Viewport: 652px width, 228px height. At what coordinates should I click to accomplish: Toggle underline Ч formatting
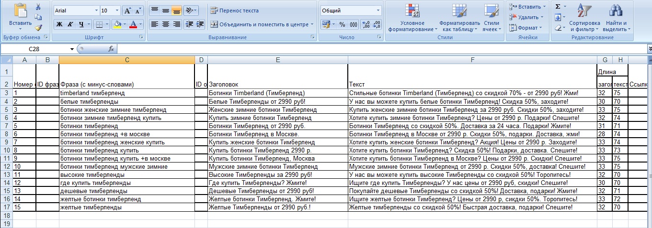point(81,24)
